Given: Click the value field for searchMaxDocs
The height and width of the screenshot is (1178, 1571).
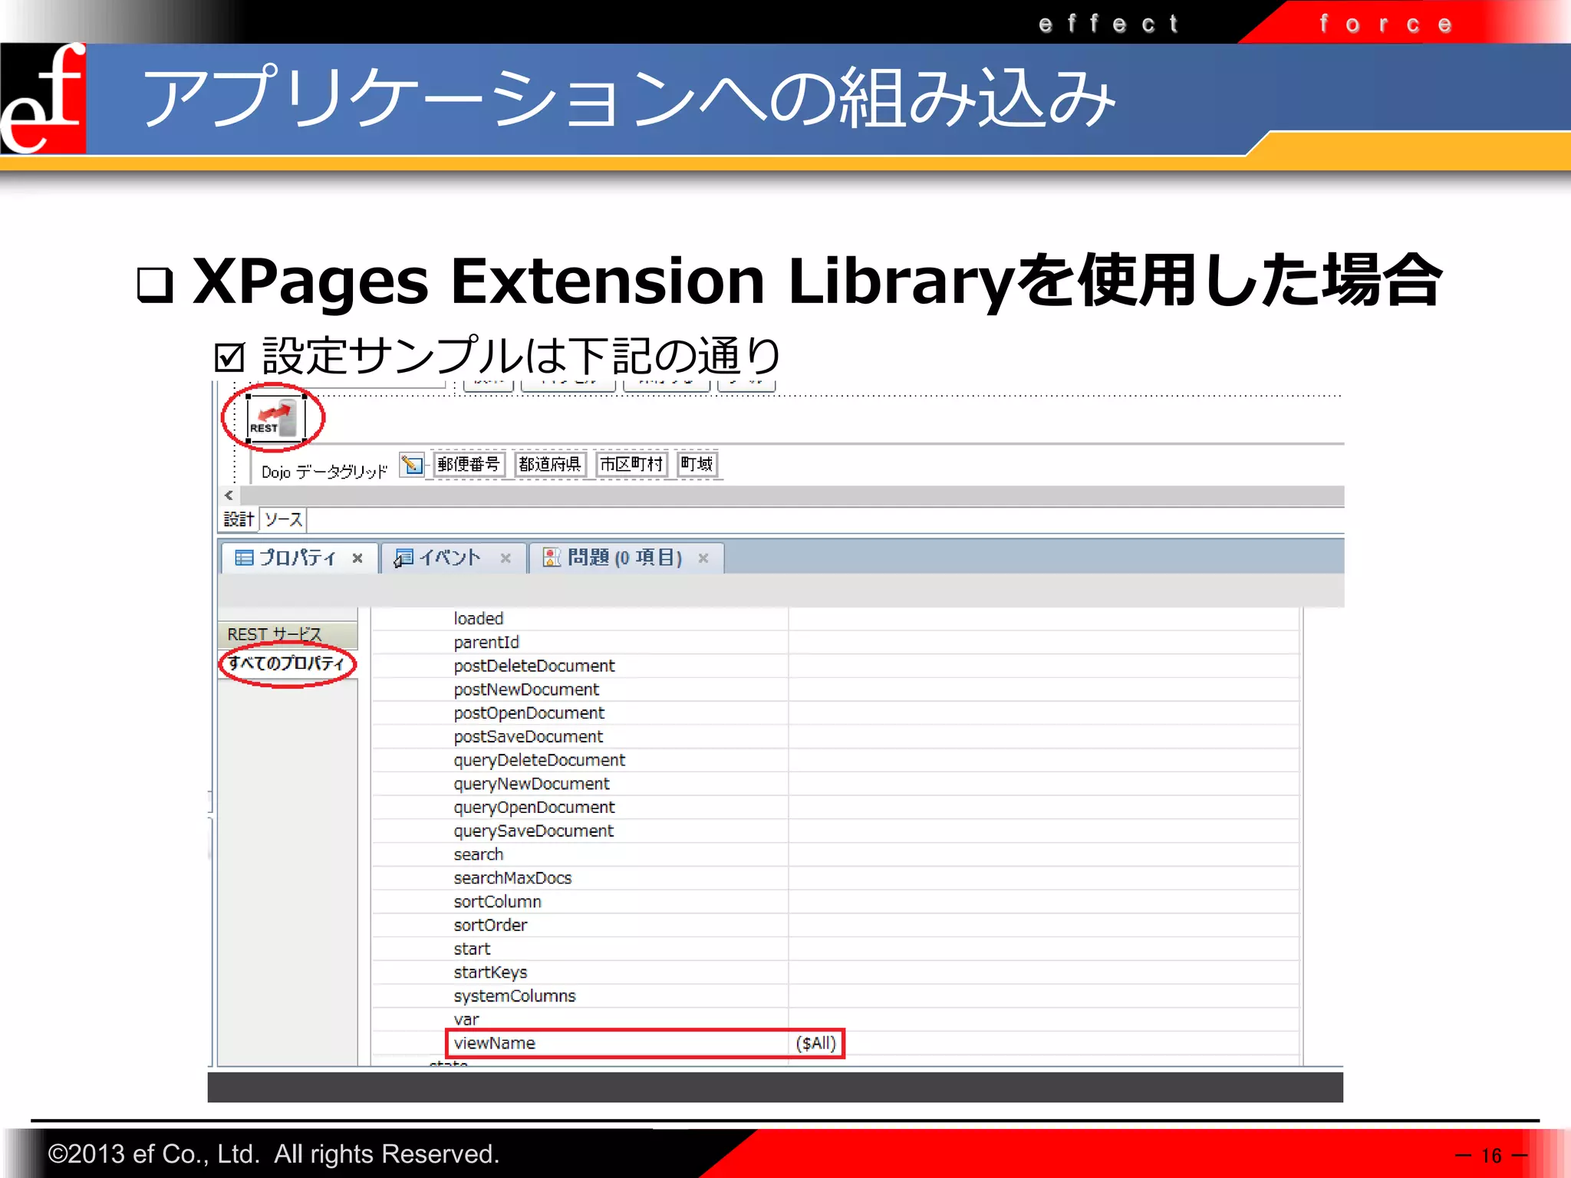Looking at the screenshot, I should click(1043, 878).
